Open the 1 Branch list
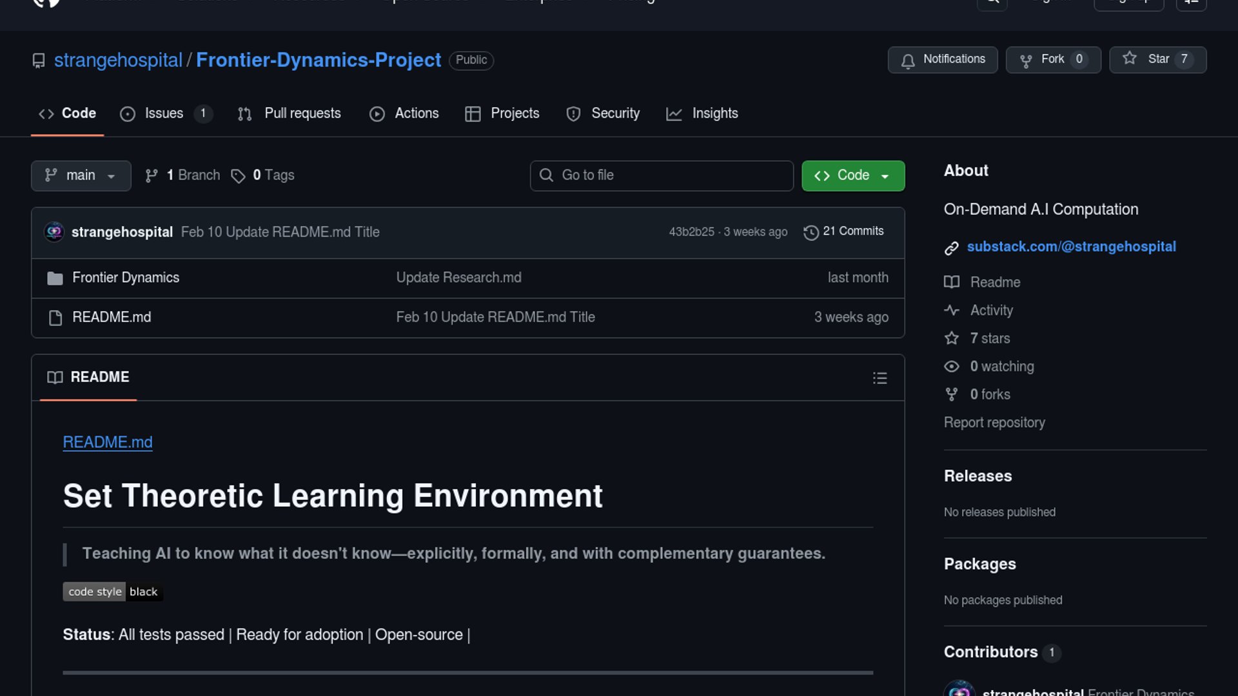 tap(183, 176)
